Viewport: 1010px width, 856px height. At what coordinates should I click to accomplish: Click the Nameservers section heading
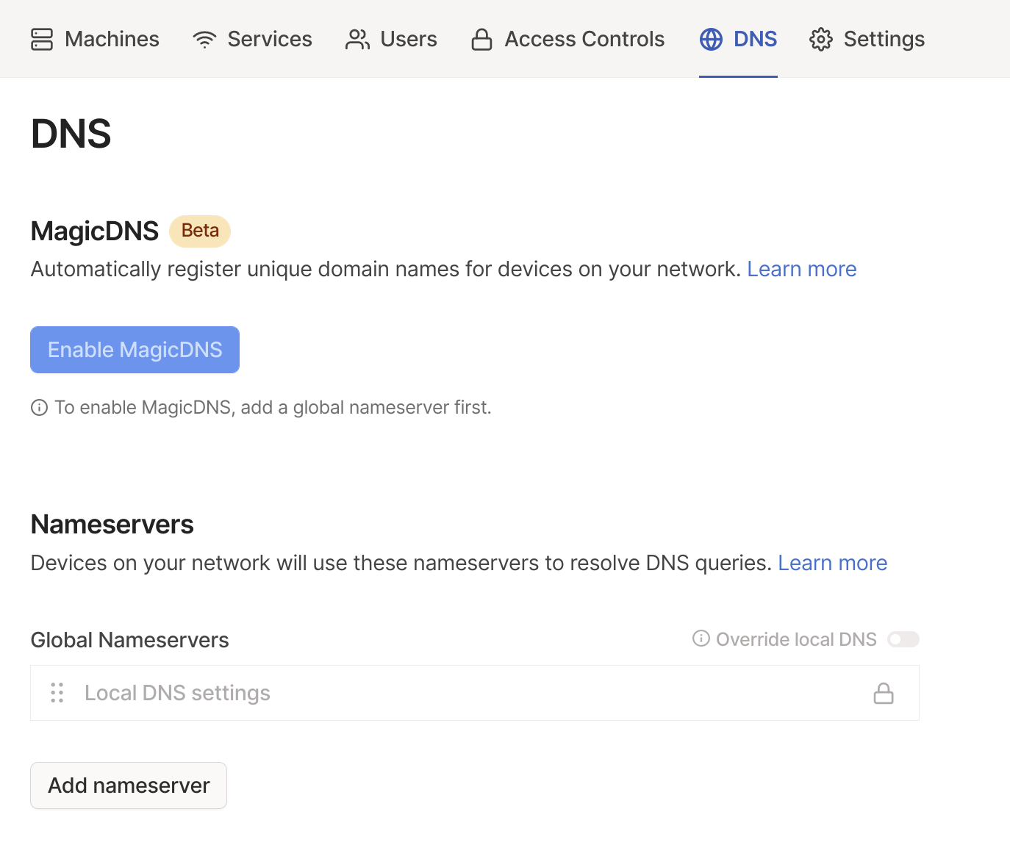click(112, 525)
